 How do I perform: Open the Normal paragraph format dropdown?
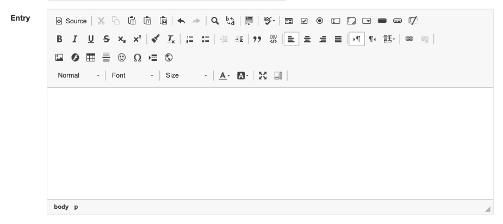pos(78,75)
